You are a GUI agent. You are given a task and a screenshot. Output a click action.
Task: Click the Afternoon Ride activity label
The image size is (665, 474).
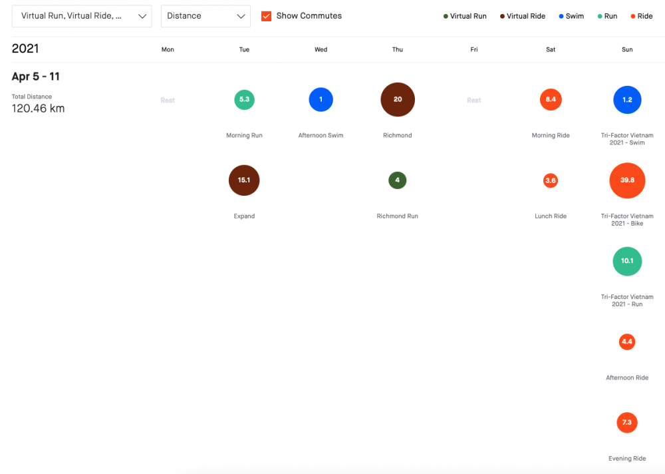click(x=627, y=378)
